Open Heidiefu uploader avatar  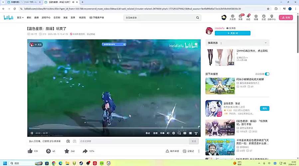pyautogui.click(x=209, y=31)
